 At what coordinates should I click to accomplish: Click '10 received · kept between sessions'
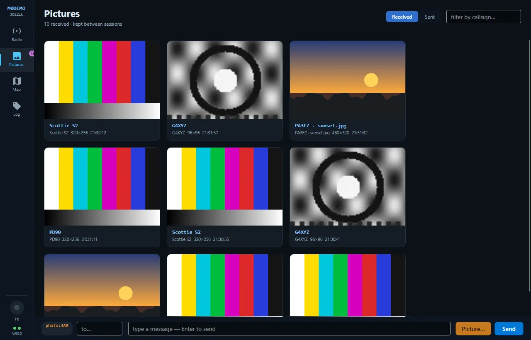point(83,24)
